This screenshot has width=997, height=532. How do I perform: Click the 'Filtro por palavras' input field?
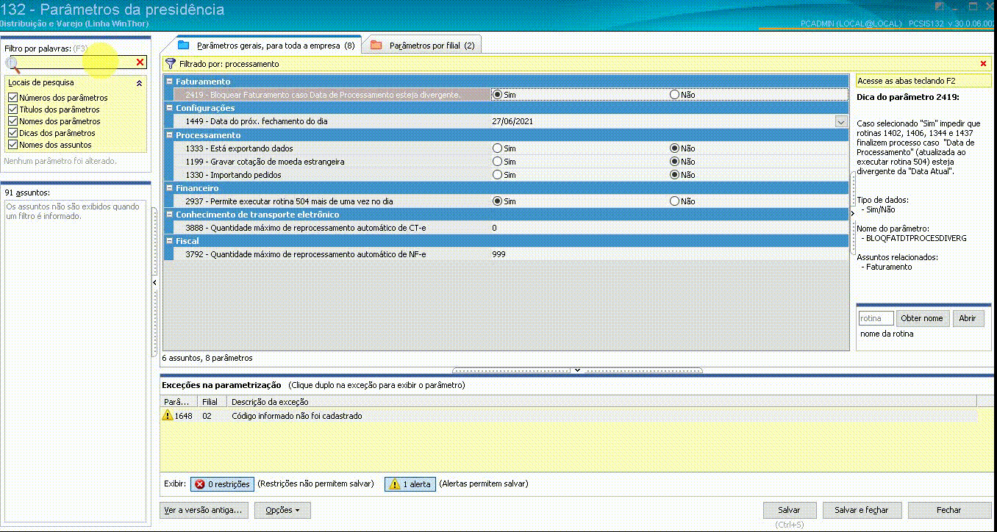coord(77,63)
